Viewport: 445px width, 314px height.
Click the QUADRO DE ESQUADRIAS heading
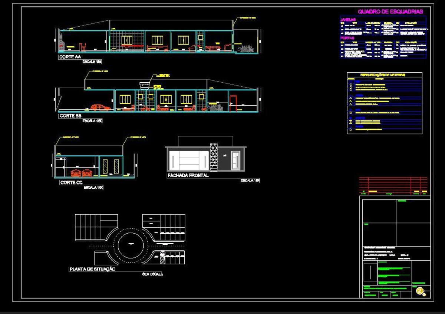click(390, 11)
